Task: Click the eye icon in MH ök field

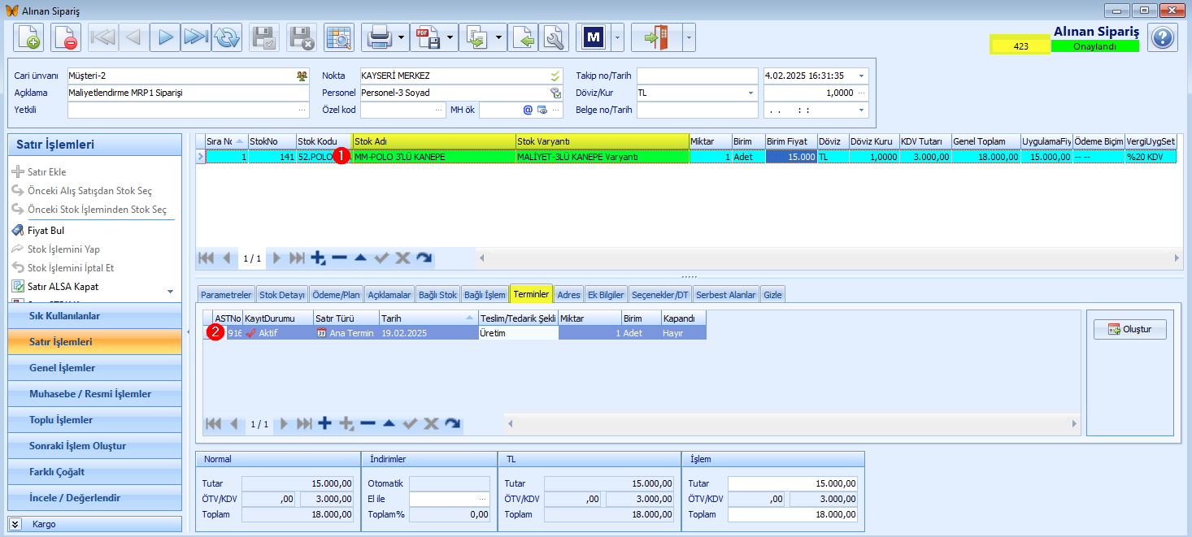Action: point(542,110)
